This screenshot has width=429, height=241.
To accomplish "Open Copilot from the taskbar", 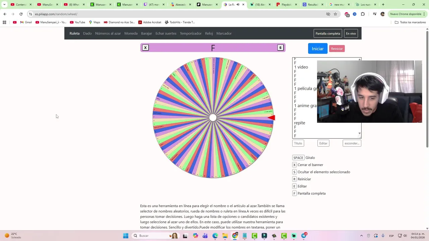I will 195,236.
